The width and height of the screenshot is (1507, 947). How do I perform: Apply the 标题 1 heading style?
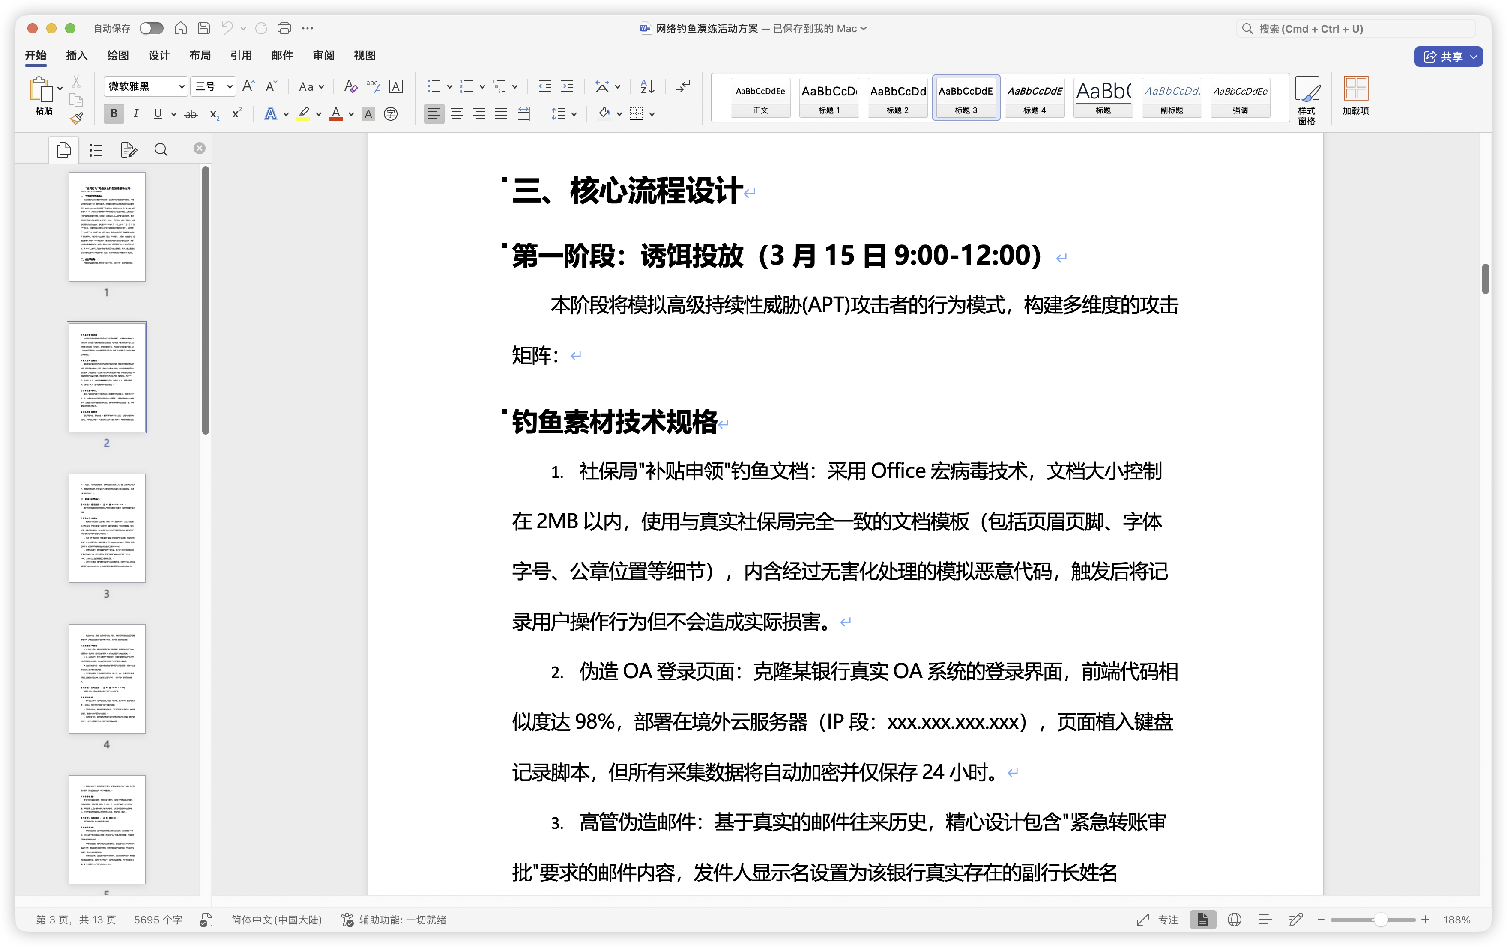[828, 97]
